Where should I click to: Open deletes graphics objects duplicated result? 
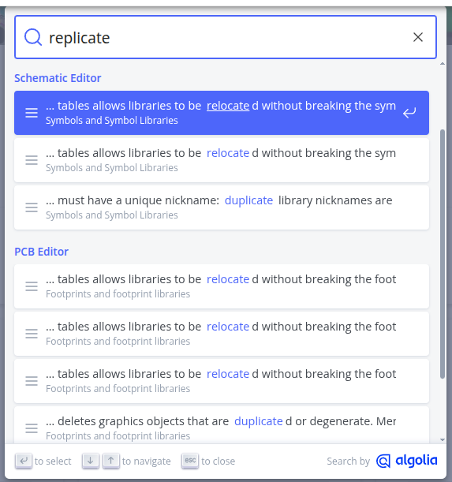pyautogui.click(x=222, y=425)
